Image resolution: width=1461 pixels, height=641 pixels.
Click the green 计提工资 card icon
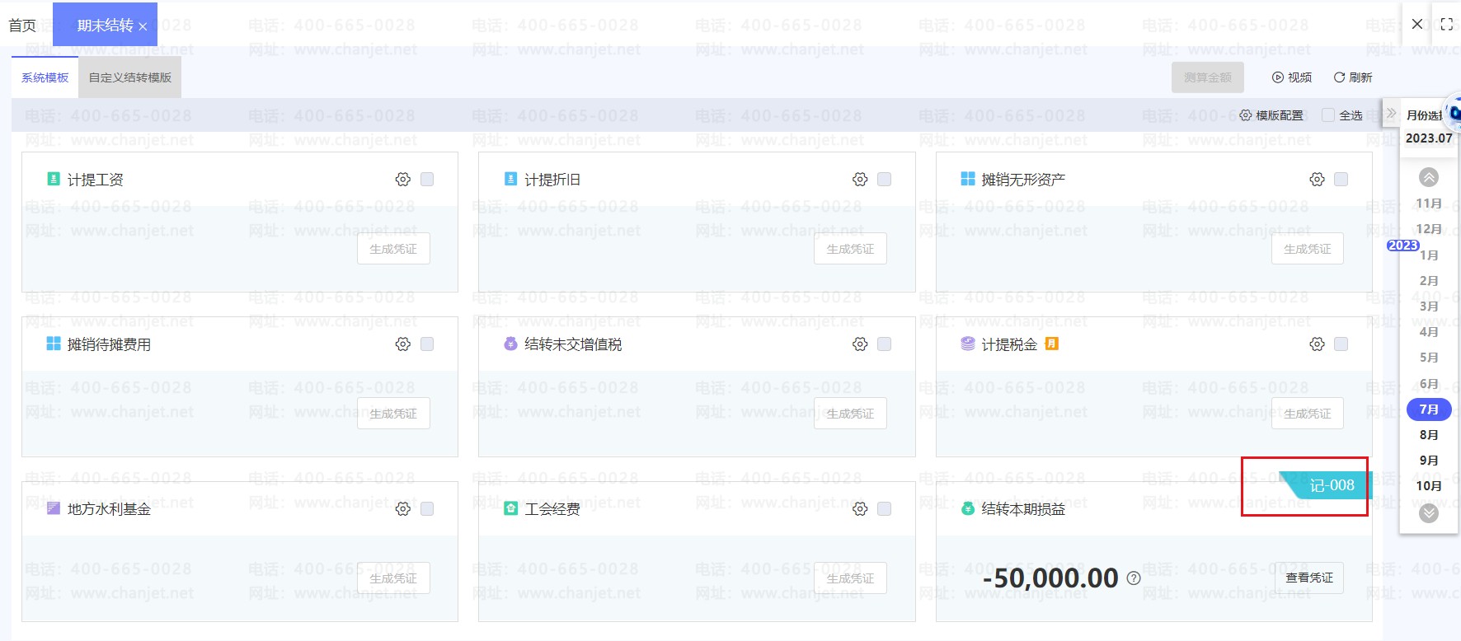[54, 179]
